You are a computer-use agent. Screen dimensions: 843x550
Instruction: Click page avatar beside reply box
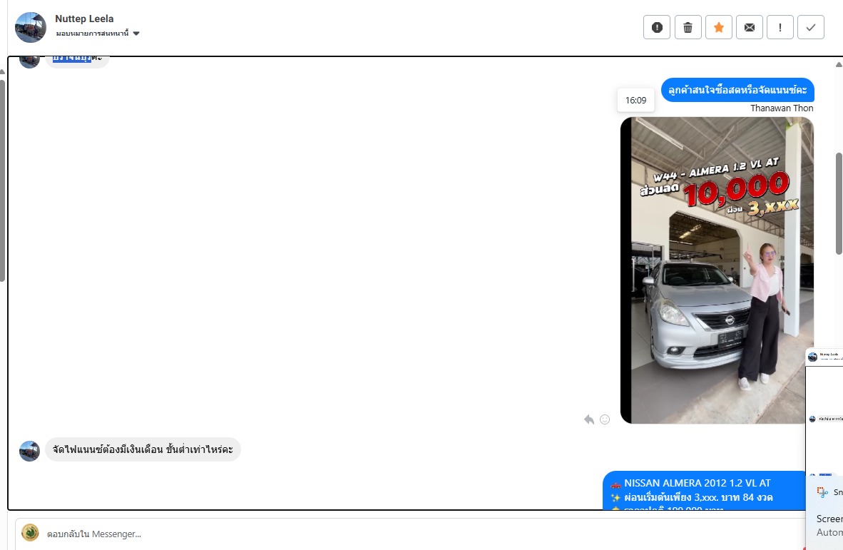[30, 533]
